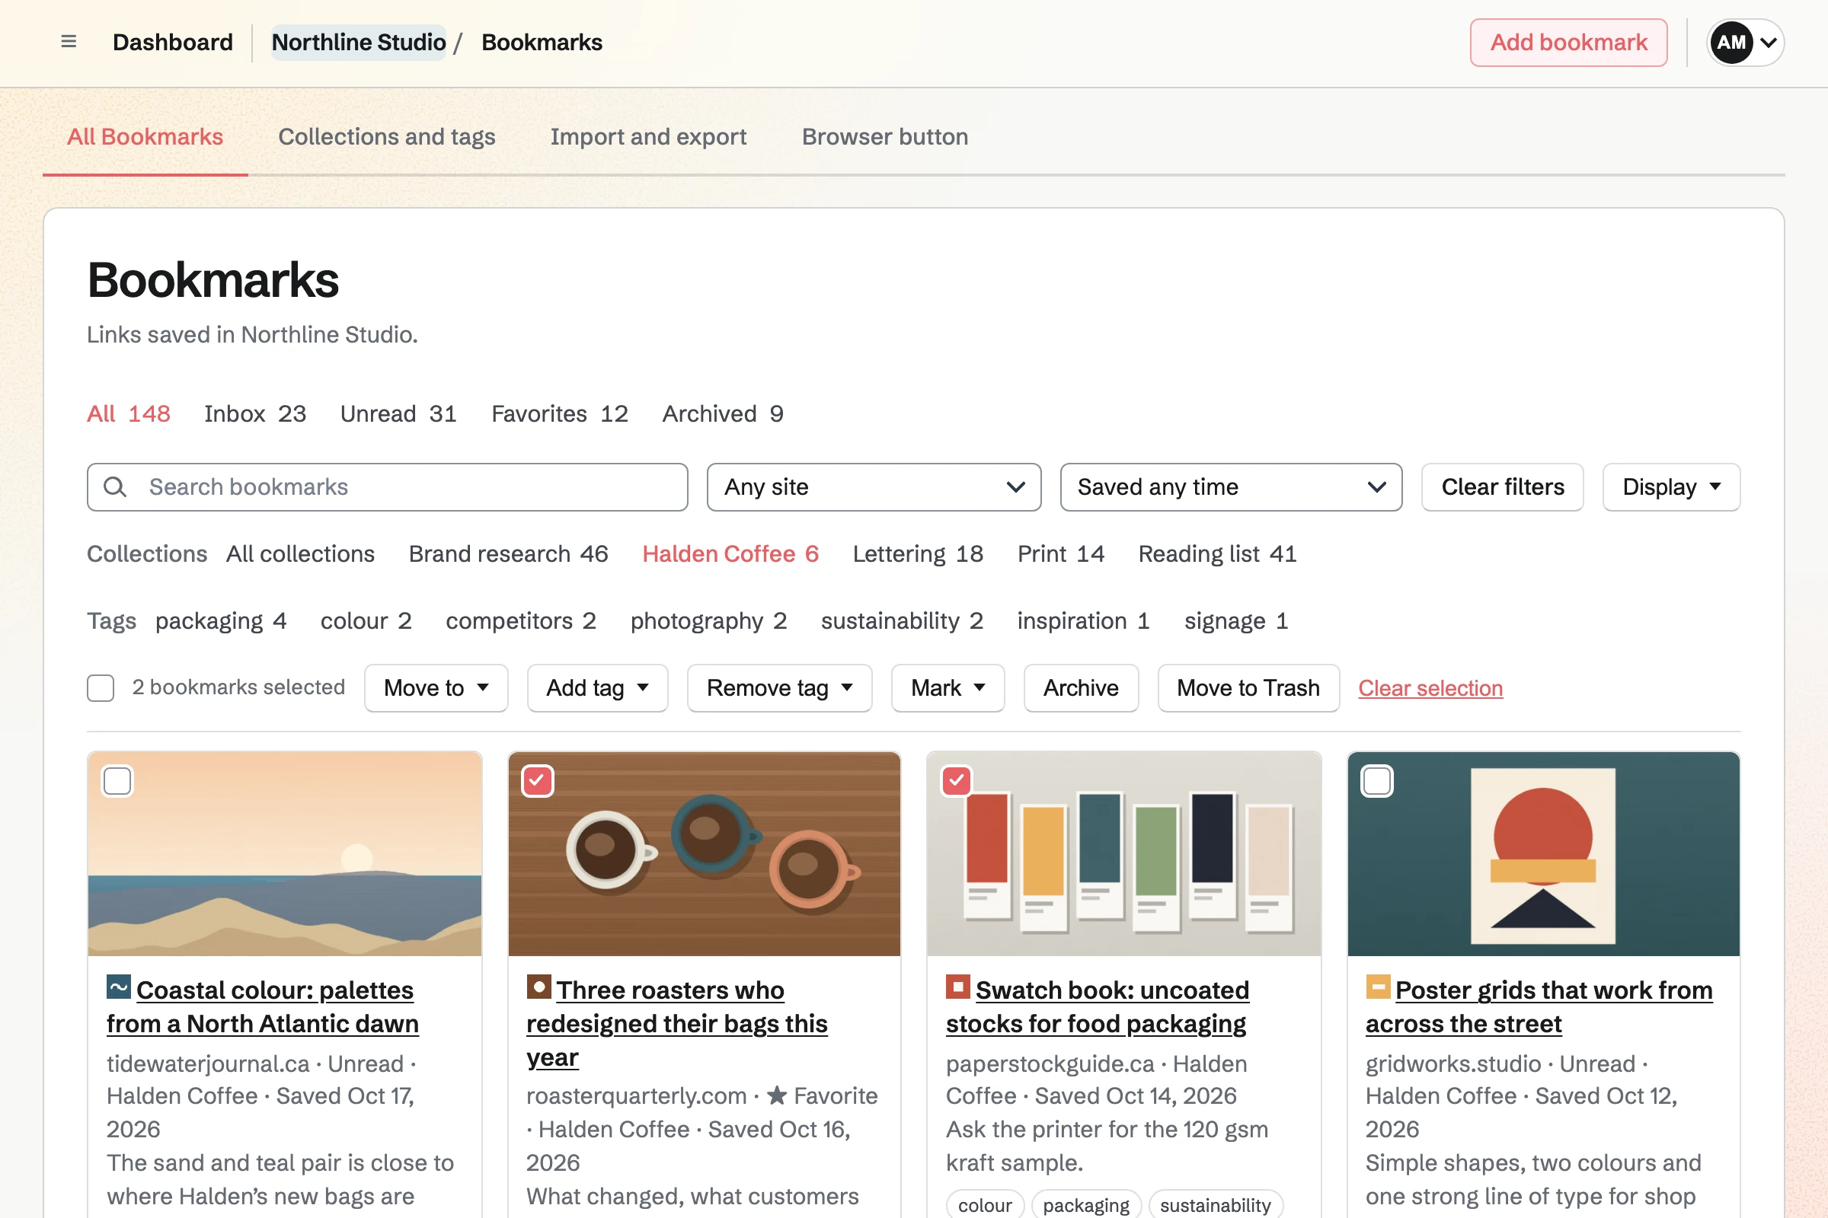Filter by the packaging 4 tag
The image size is (1828, 1218).
(x=221, y=620)
